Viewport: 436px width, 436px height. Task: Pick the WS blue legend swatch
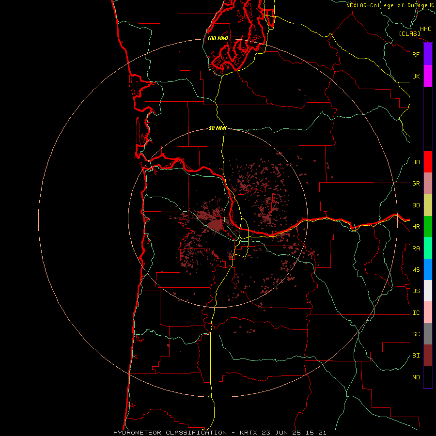428,269
